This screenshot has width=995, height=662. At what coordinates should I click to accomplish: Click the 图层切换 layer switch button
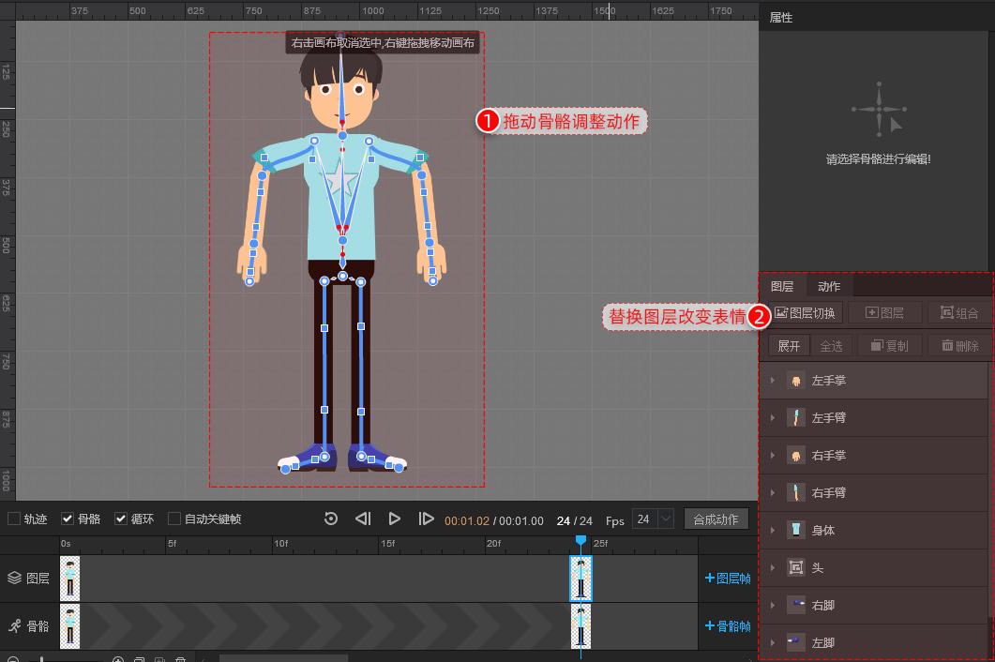pos(806,313)
